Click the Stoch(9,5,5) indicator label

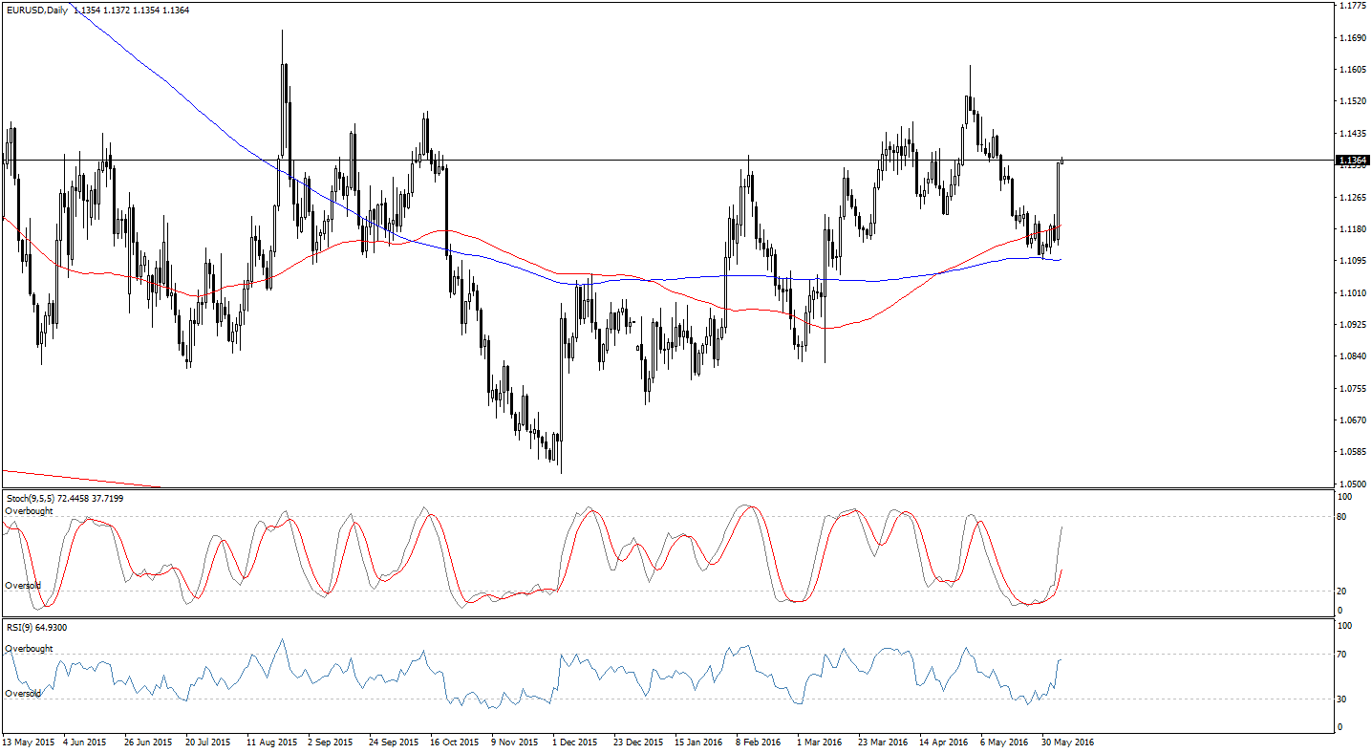click(64, 498)
